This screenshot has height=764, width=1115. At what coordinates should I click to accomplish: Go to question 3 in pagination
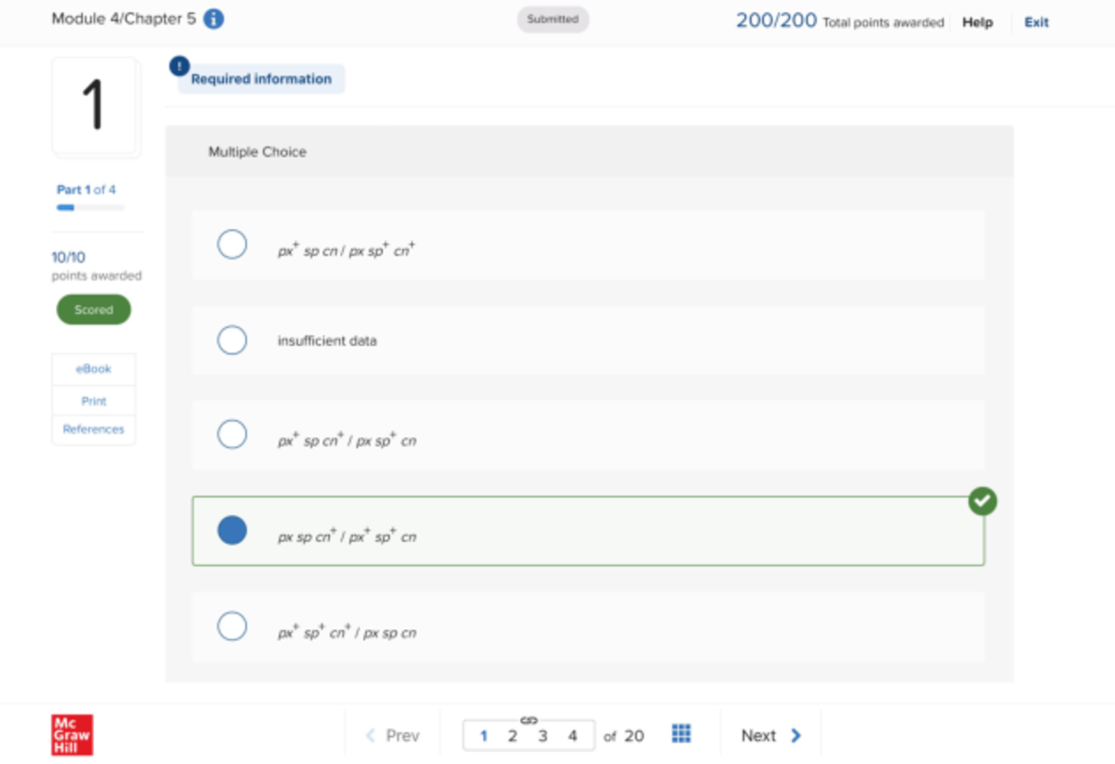click(x=543, y=734)
